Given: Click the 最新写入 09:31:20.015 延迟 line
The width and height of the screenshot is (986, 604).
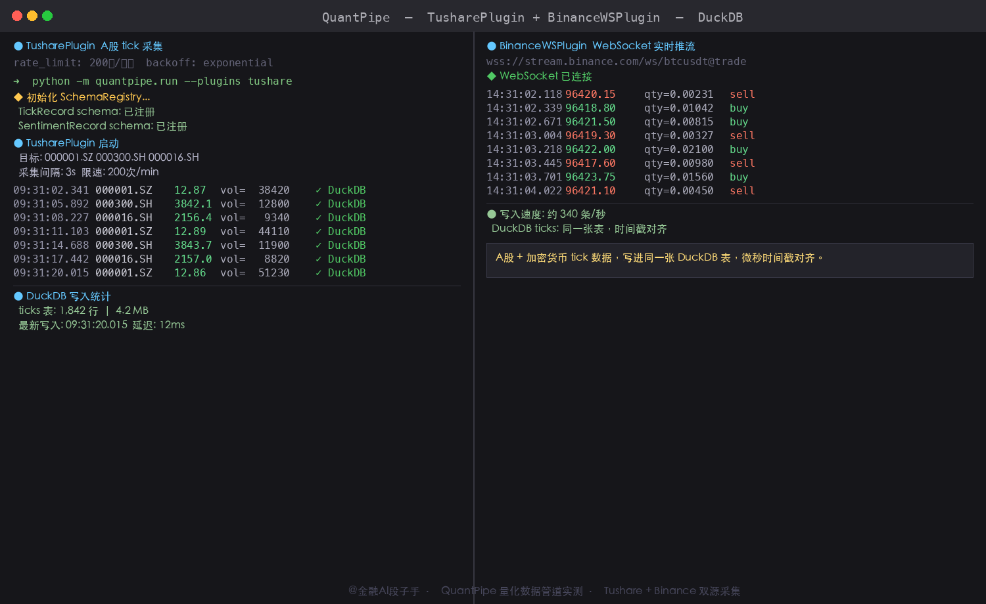Looking at the screenshot, I should click(102, 325).
